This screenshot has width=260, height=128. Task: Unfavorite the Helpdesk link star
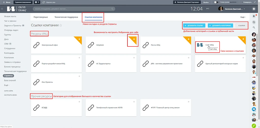[x=134, y=39]
